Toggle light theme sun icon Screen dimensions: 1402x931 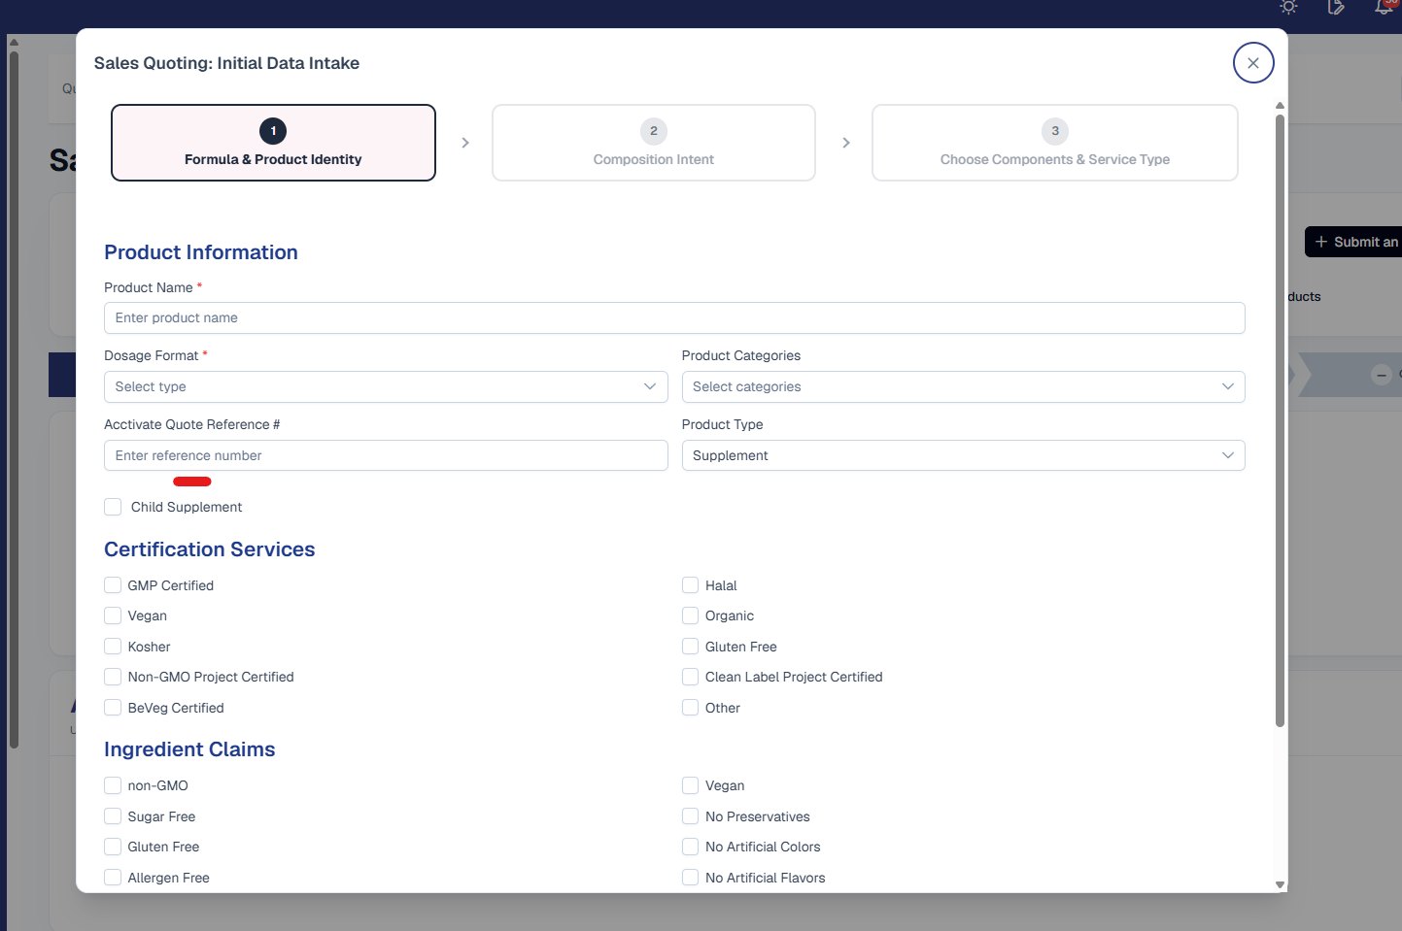coord(1288,7)
